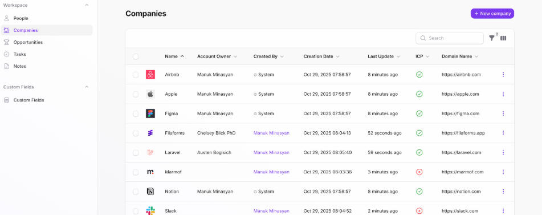Open Companies in the sidebar
542x215 pixels.
pos(47,30)
